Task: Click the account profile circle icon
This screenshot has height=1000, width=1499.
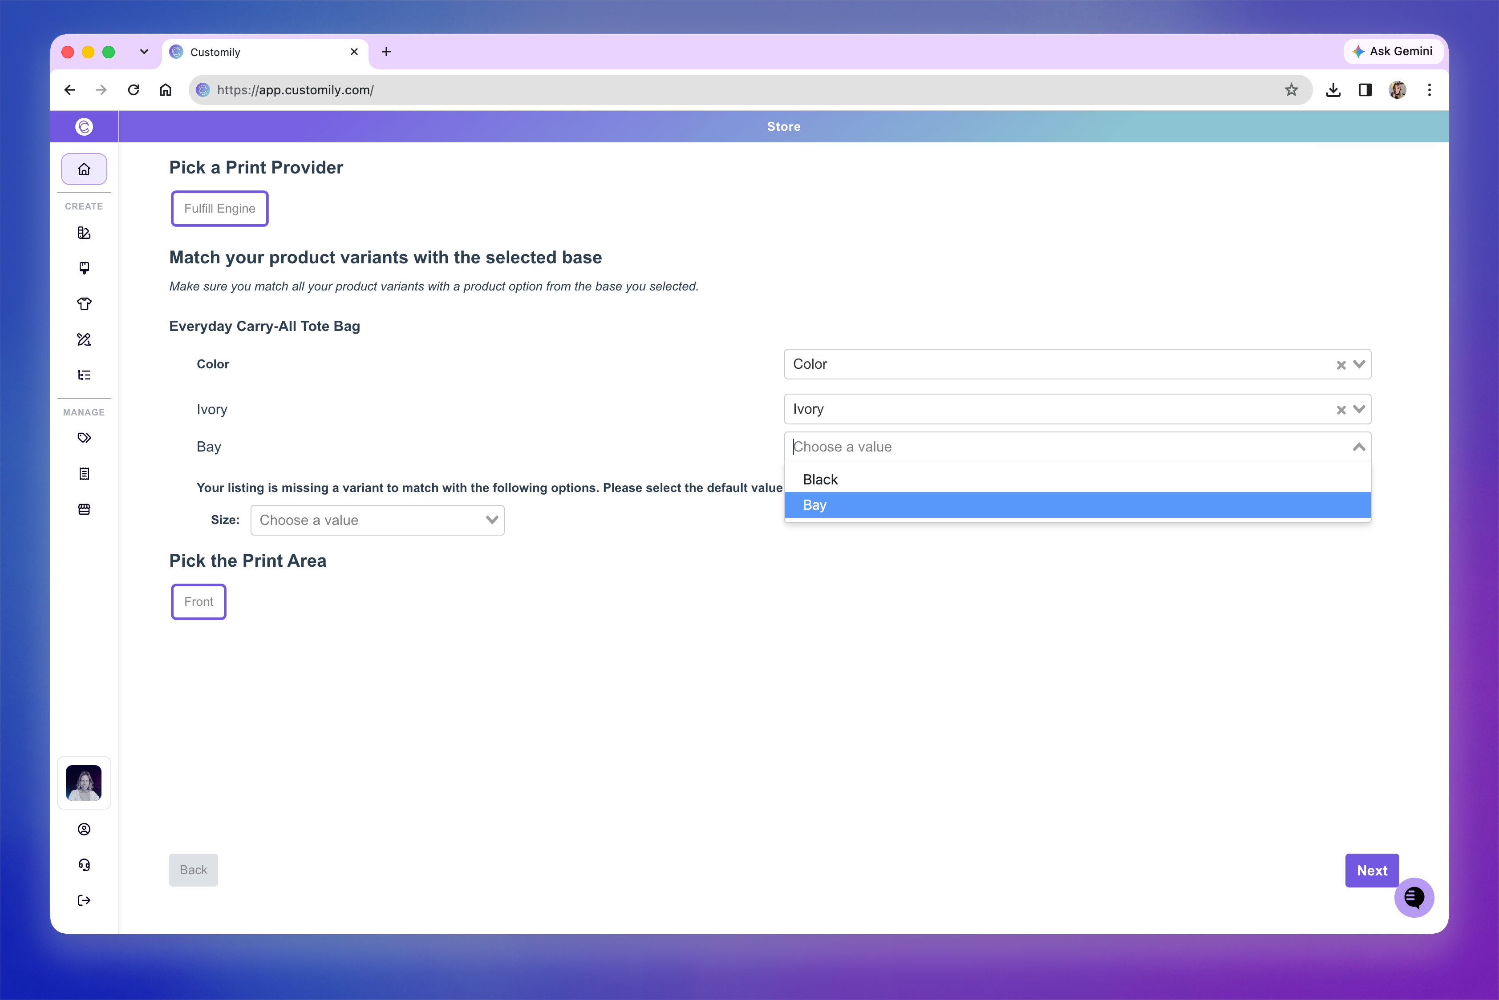Action: [x=84, y=828]
